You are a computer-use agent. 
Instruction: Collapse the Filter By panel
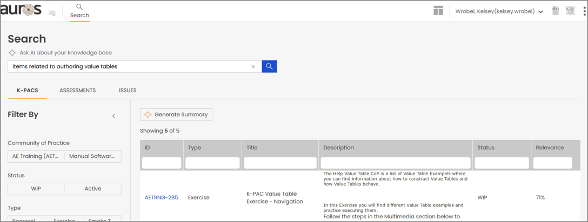pos(113,116)
